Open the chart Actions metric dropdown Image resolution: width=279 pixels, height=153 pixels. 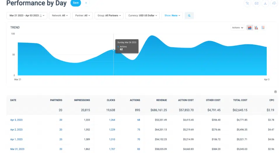[x=238, y=28]
